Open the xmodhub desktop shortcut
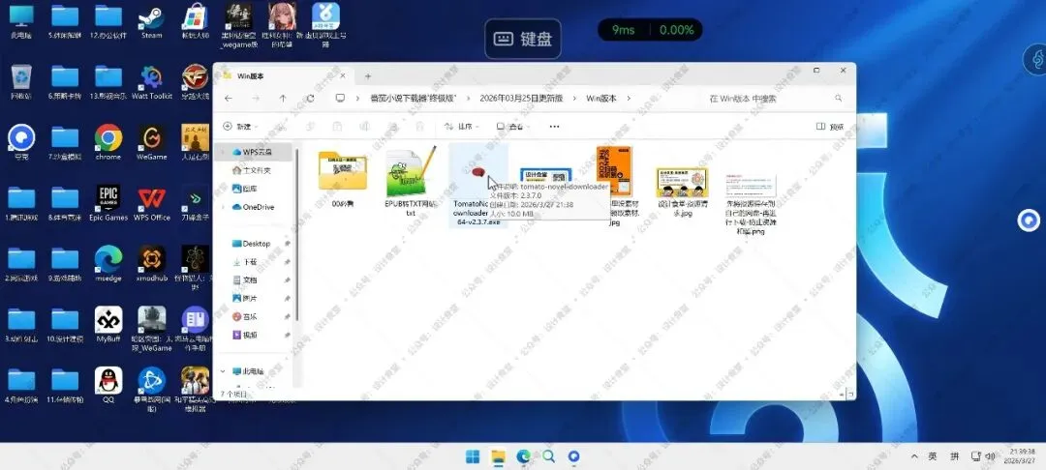The image size is (1046, 470). click(151, 264)
